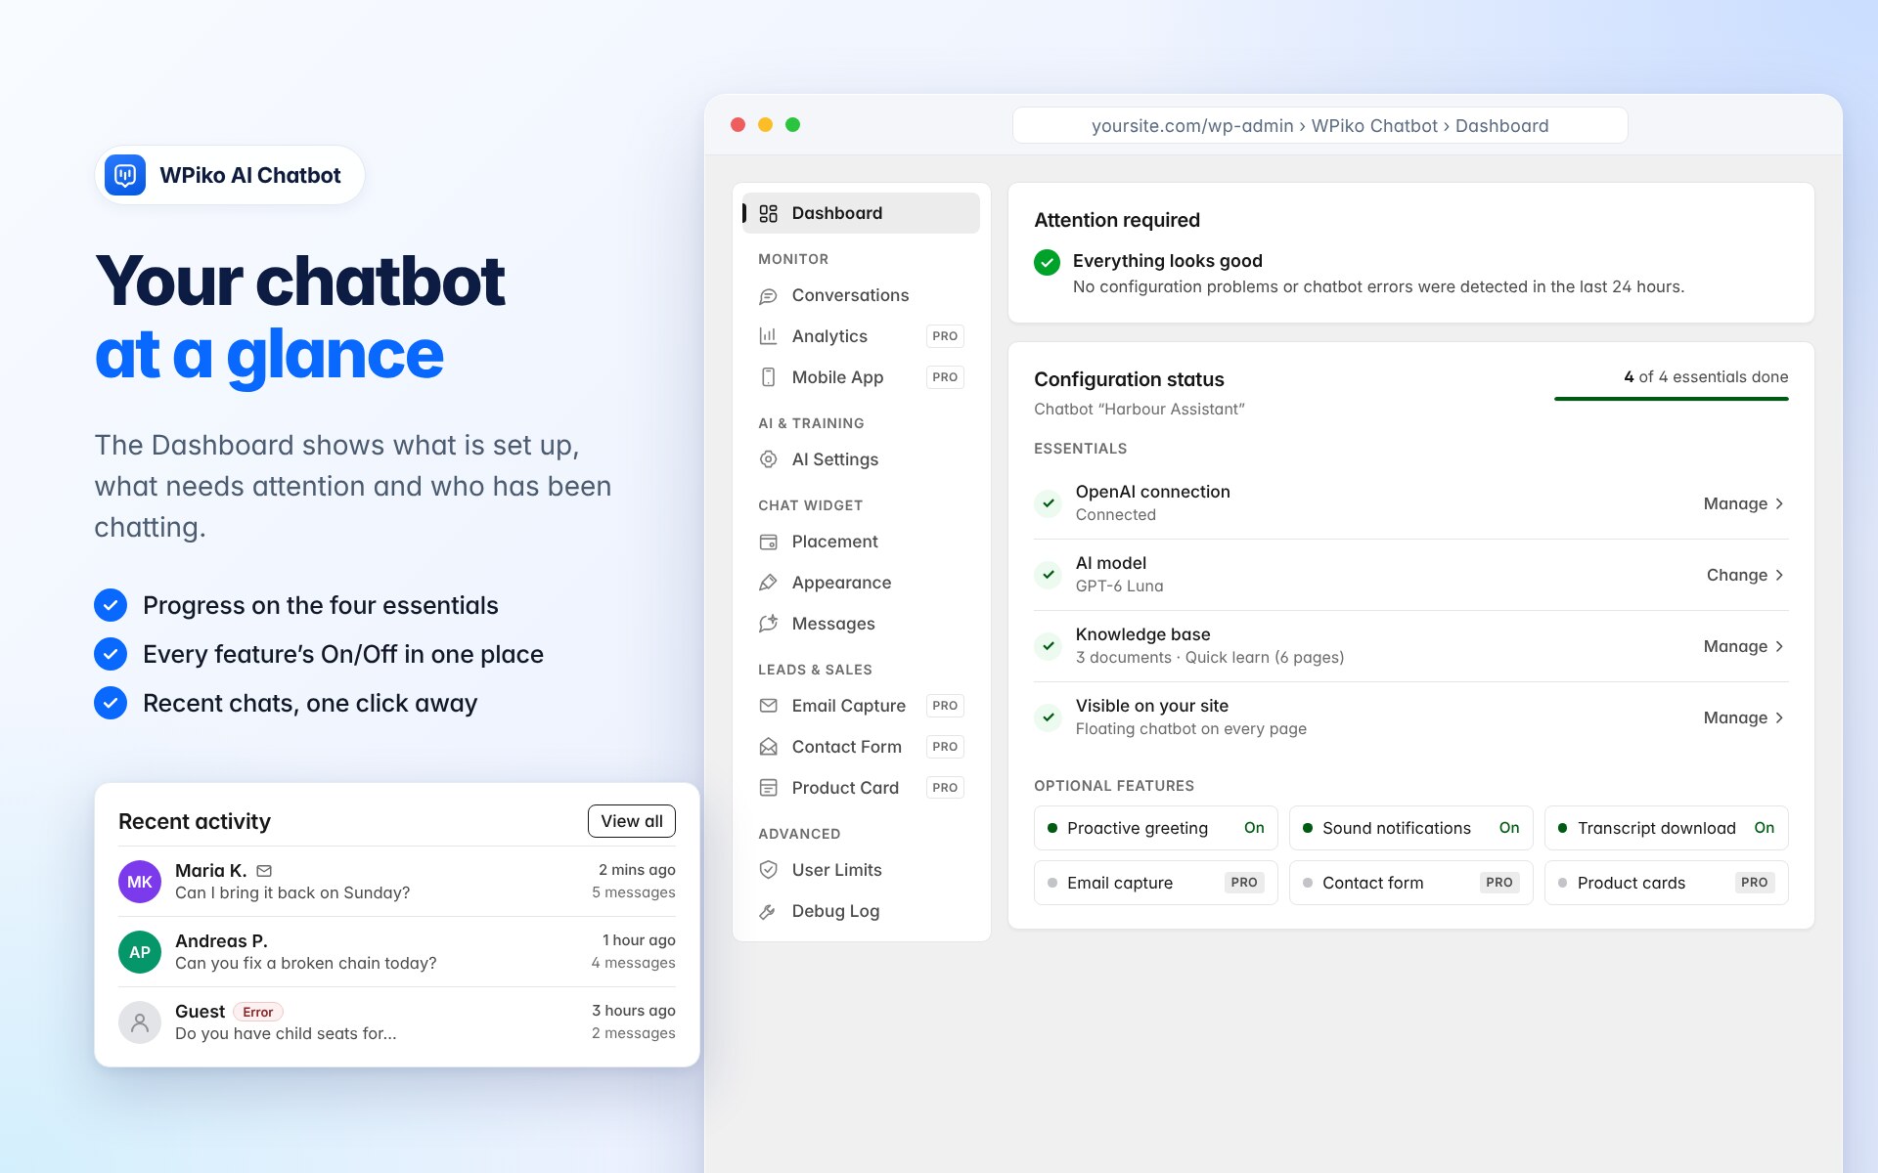Click the envelope icon next to Maria K.
This screenshot has width=1878, height=1173.
pos(264,871)
